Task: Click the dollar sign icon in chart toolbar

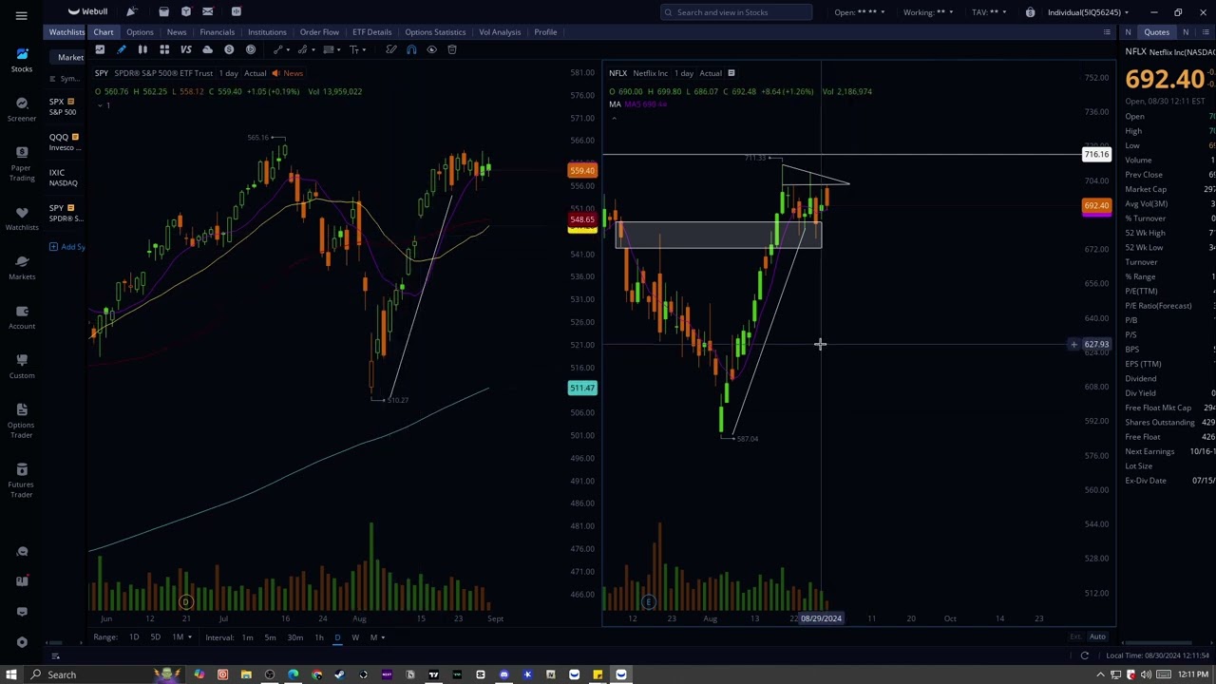Action: click(229, 49)
